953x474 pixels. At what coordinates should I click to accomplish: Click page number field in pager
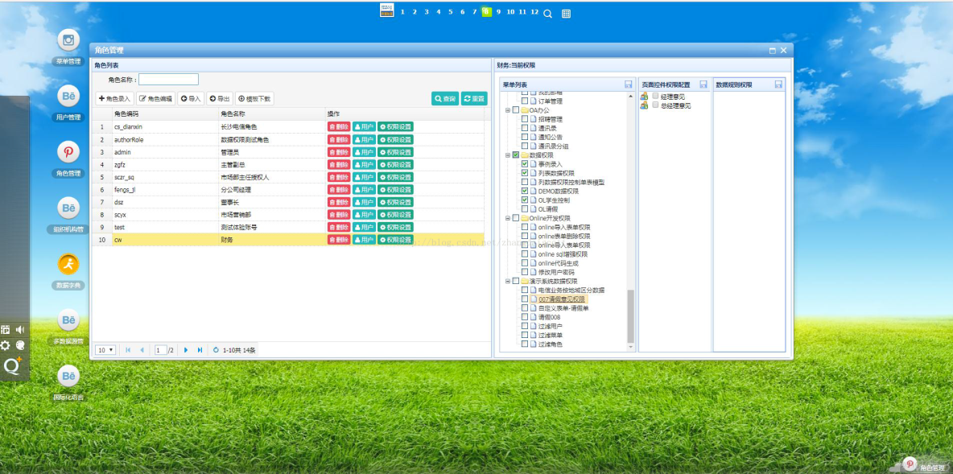[x=160, y=350]
